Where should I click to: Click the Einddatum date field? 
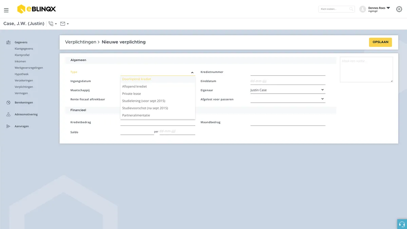coord(288,81)
